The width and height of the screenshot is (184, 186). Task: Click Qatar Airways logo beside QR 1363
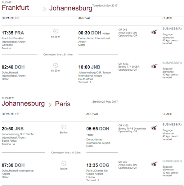154,66
